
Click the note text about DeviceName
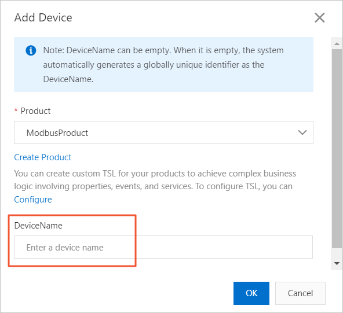tap(163, 65)
